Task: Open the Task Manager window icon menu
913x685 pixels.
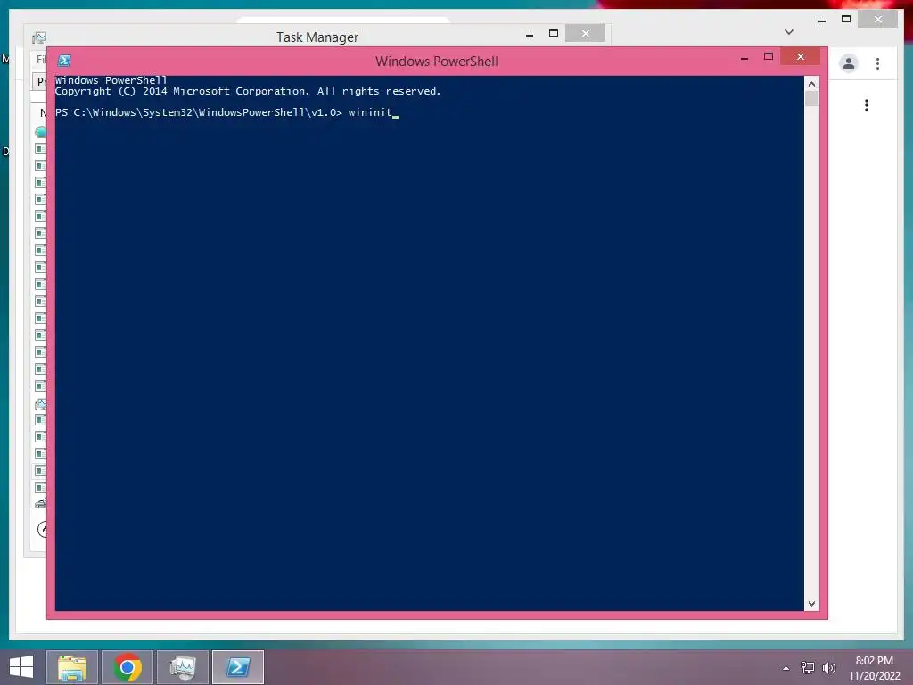Action: 39,37
